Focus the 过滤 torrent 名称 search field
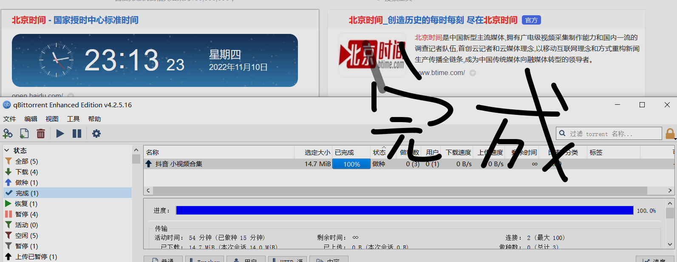This screenshot has width=677, height=262. click(609, 134)
